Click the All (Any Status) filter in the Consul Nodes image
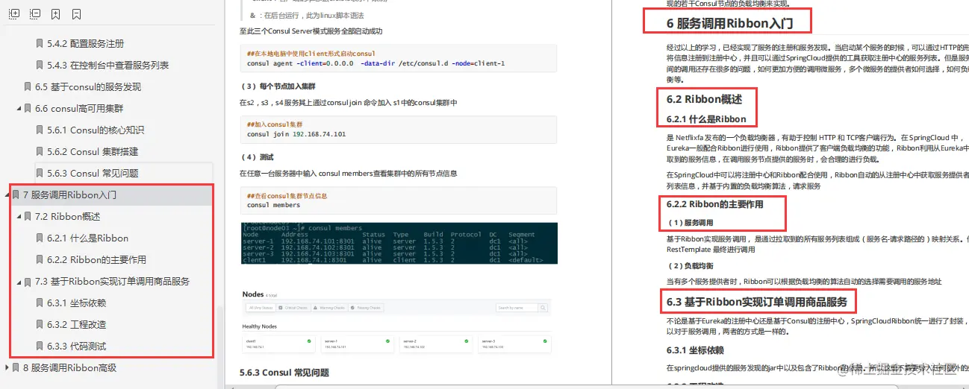This screenshot has height=389, width=969. [x=260, y=308]
